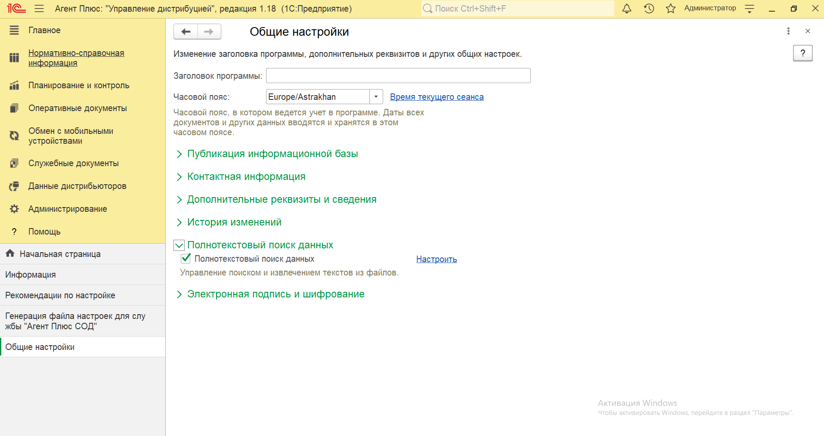Click the forward arrow navigation button
The height and width of the screenshot is (436, 824).
point(209,31)
